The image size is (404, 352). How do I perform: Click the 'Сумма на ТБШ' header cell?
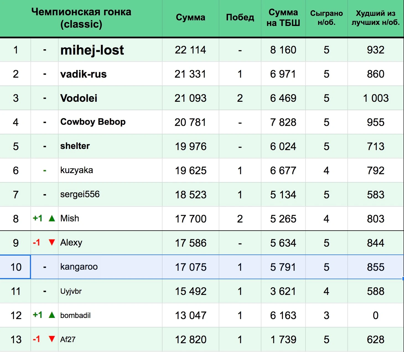(283, 18)
